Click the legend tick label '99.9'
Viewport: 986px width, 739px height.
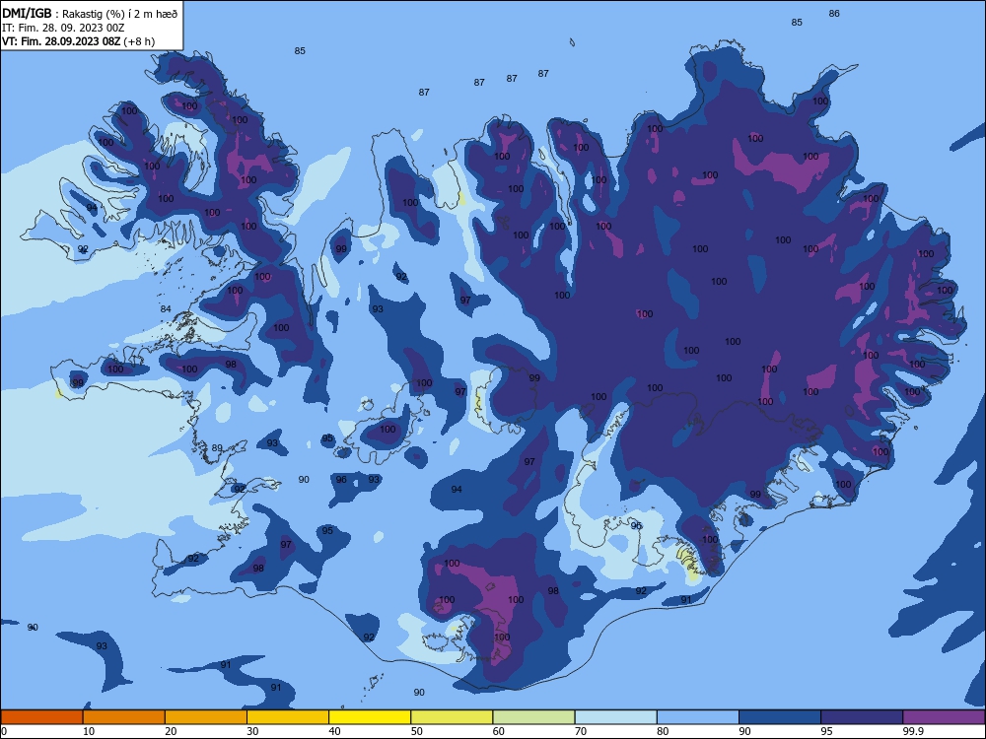click(914, 731)
